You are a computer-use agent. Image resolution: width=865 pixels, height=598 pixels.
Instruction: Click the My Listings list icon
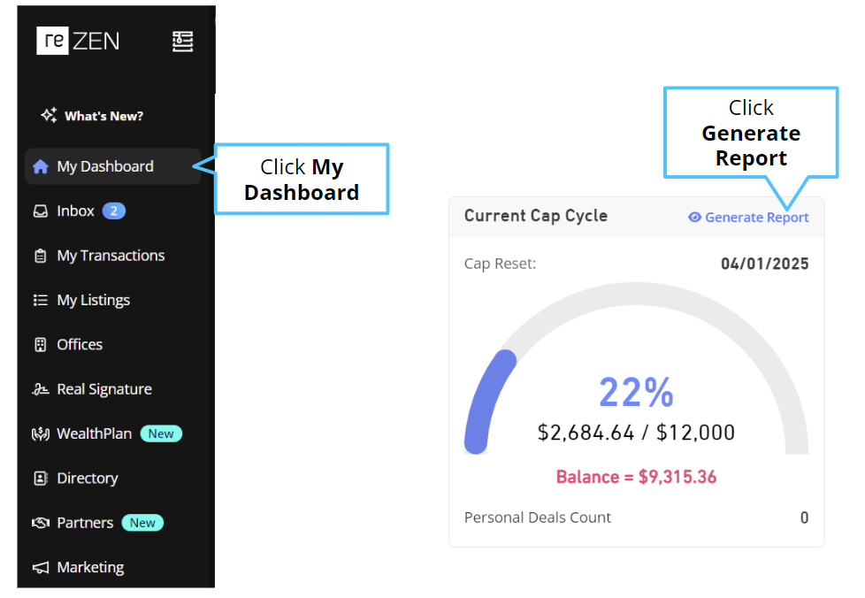click(x=41, y=300)
